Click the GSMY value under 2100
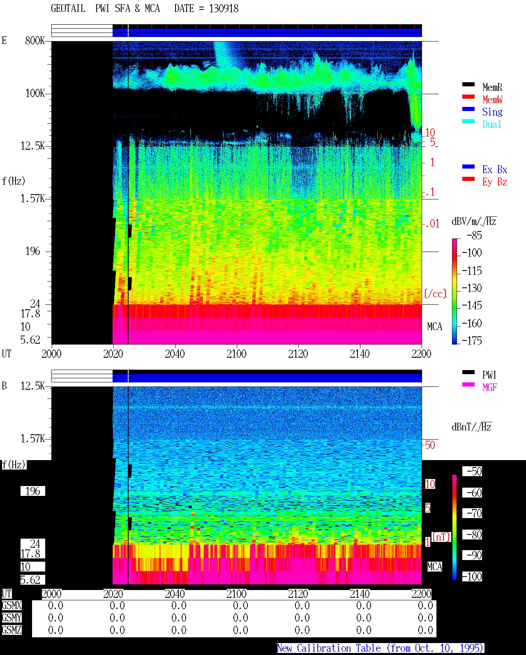This screenshot has width=526, height=655. (240, 618)
